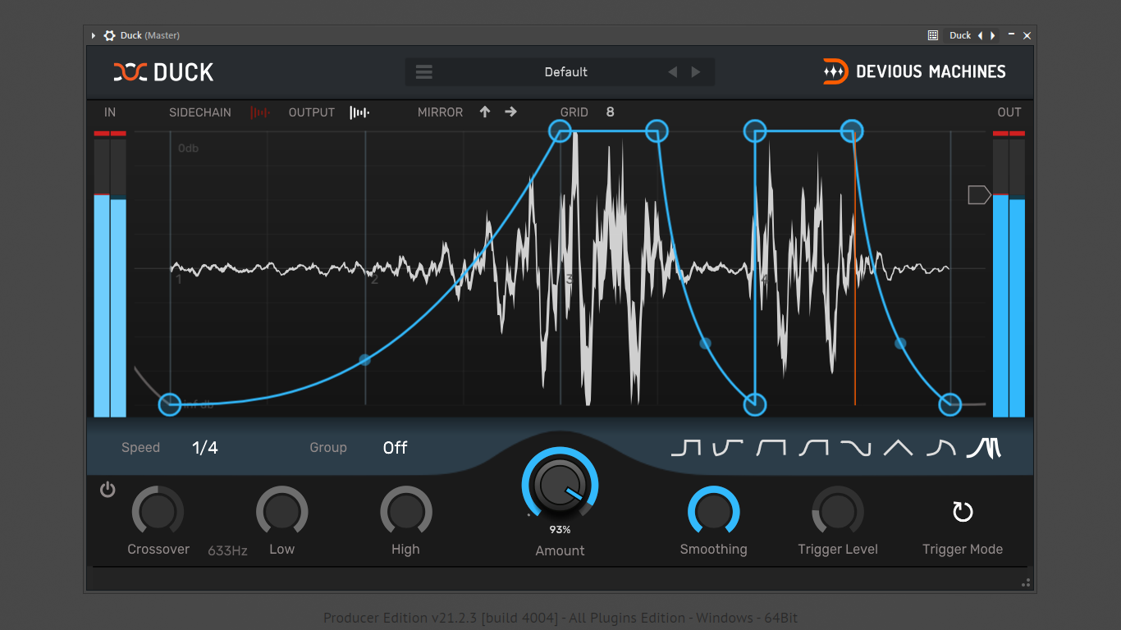Click the Trigger Mode label

point(963,550)
